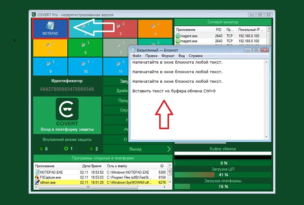Select red tile number 3

coord(120,28)
